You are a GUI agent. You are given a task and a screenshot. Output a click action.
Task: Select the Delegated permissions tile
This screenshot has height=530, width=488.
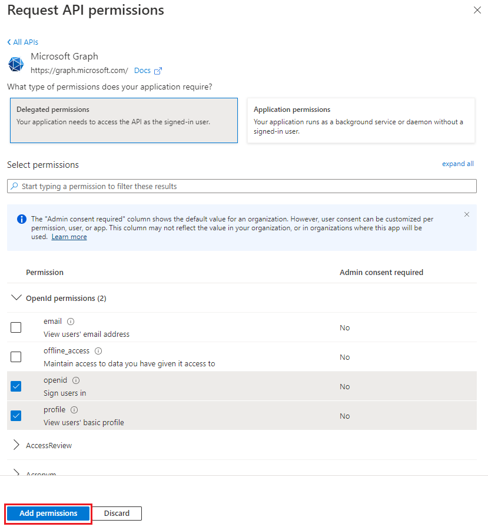click(x=124, y=120)
